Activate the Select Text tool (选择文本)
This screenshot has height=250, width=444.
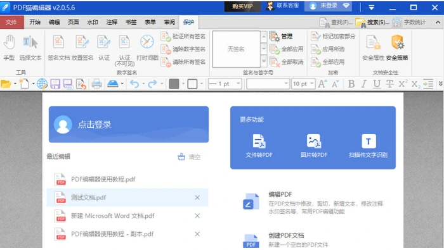point(30,47)
